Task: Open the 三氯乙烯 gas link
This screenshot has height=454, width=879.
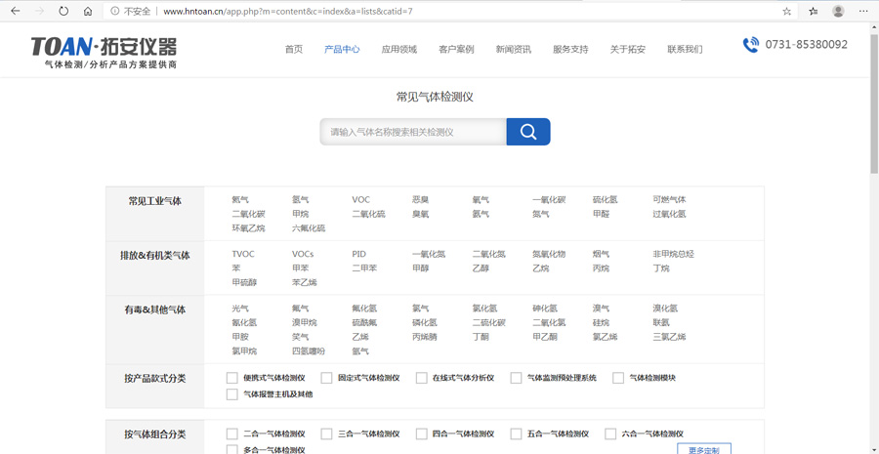Action: (x=669, y=337)
